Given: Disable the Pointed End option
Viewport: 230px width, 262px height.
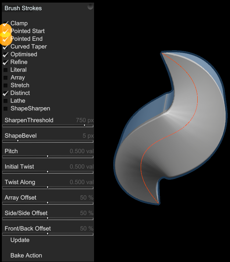Looking at the screenshot, I should tap(6, 39).
